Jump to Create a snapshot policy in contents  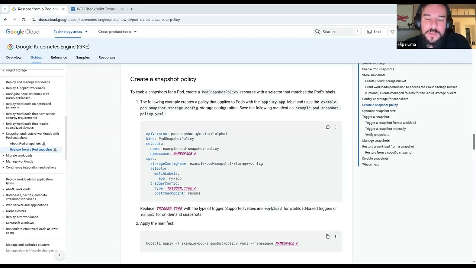click(x=380, y=105)
